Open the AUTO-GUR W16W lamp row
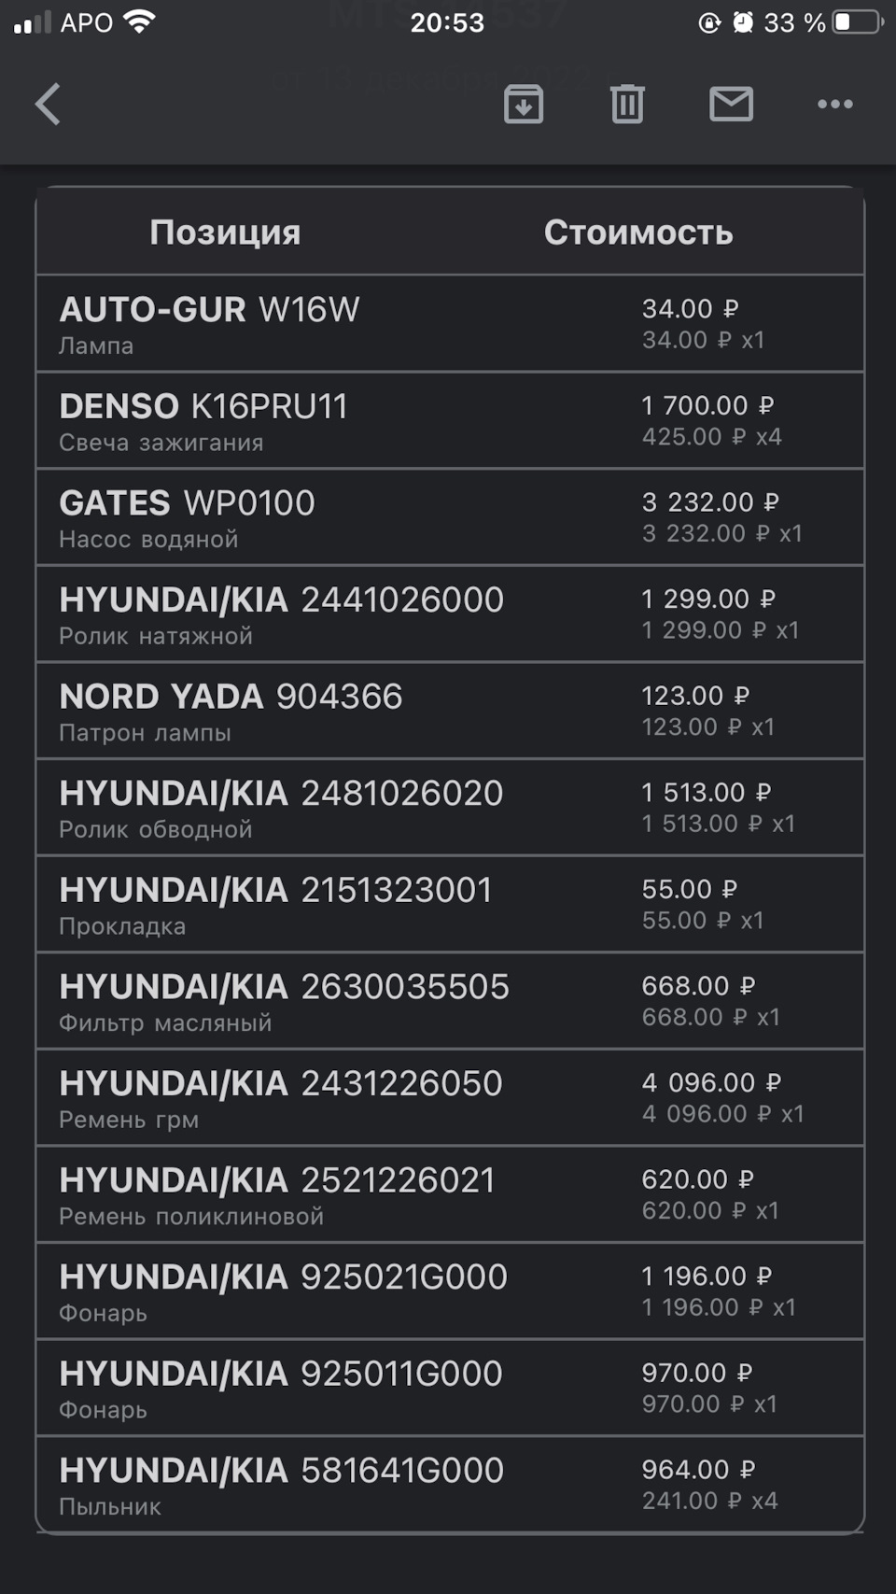This screenshot has width=896, height=1594. point(450,323)
